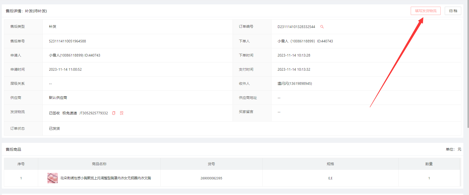This screenshot has width=469, height=195.
Task: Click the 货号 column header
Action: pyautogui.click(x=211, y=164)
